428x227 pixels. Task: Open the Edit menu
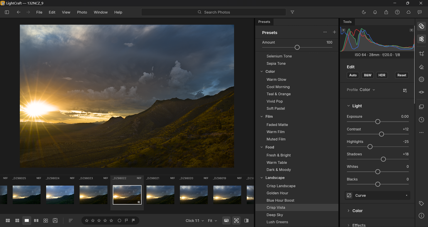pos(52,12)
